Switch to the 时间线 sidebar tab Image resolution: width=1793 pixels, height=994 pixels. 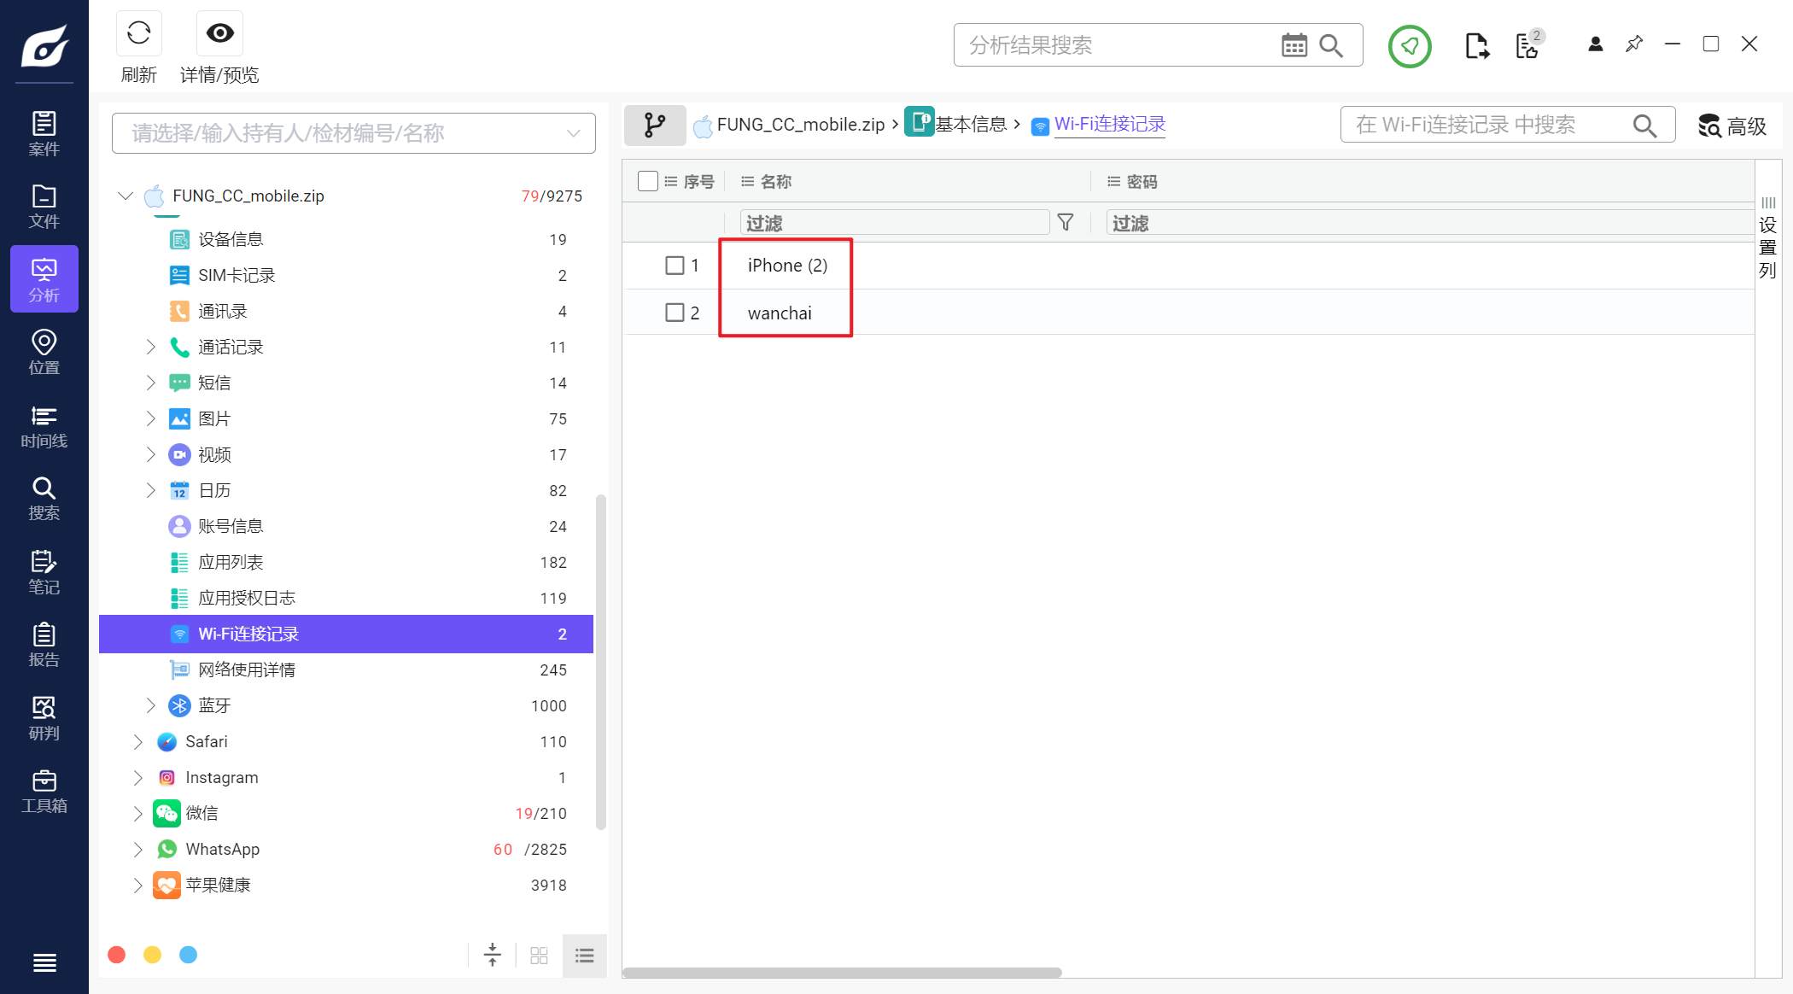click(x=44, y=426)
